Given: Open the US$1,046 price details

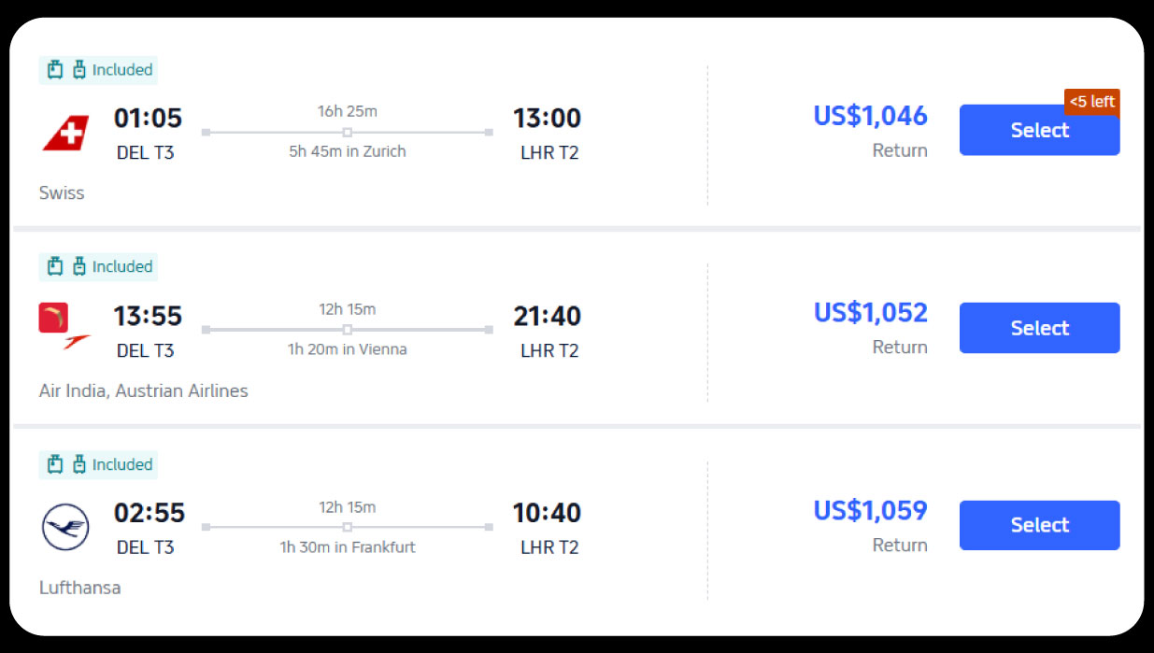Looking at the screenshot, I should coord(870,116).
